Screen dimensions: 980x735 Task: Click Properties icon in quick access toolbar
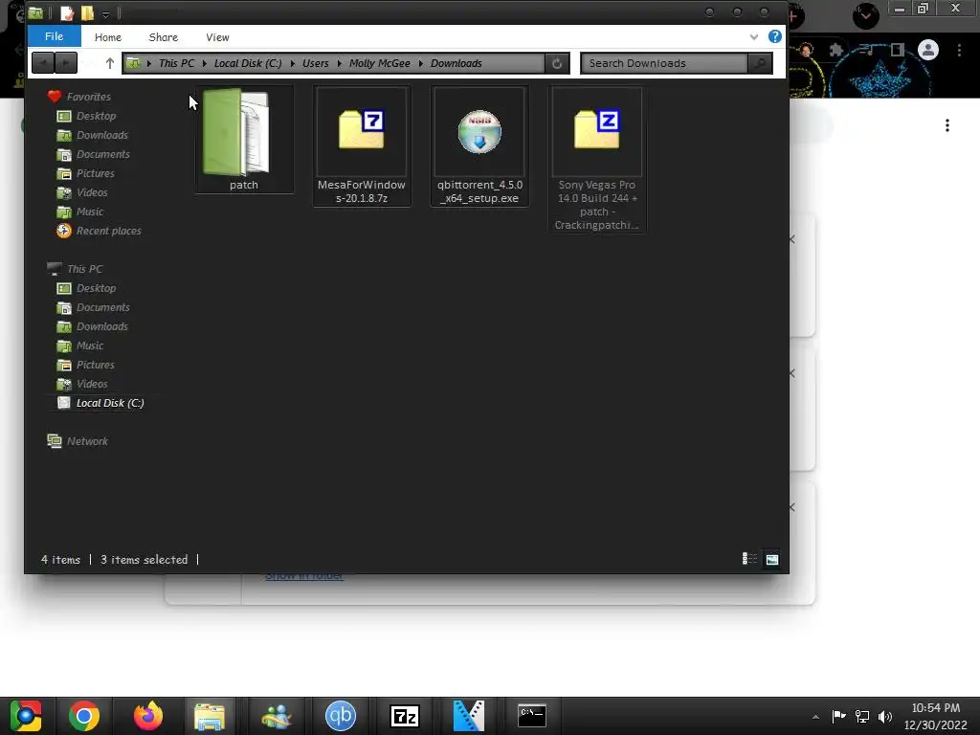pyautogui.click(x=67, y=13)
